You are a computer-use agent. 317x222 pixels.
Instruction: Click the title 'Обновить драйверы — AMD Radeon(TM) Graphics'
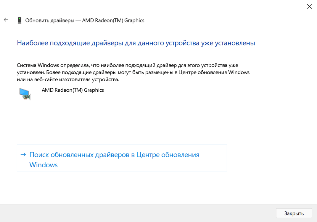(x=85, y=20)
